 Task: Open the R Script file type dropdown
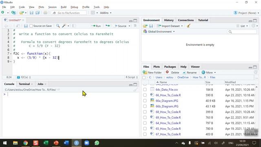coord(131,77)
